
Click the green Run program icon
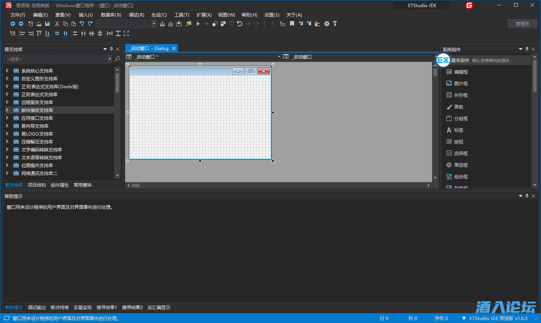tap(198, 24)
